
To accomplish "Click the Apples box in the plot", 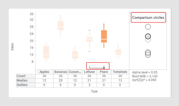I will (x=46, y=52).
